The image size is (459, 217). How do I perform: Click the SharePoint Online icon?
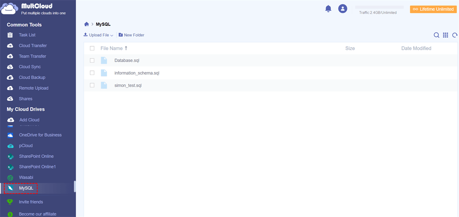10,157
